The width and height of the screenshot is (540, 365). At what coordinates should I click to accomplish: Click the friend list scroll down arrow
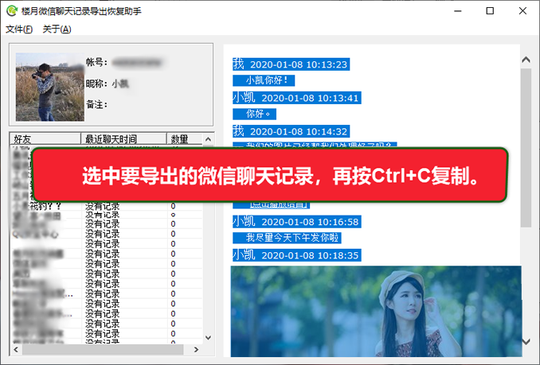(x=208, y=337)
